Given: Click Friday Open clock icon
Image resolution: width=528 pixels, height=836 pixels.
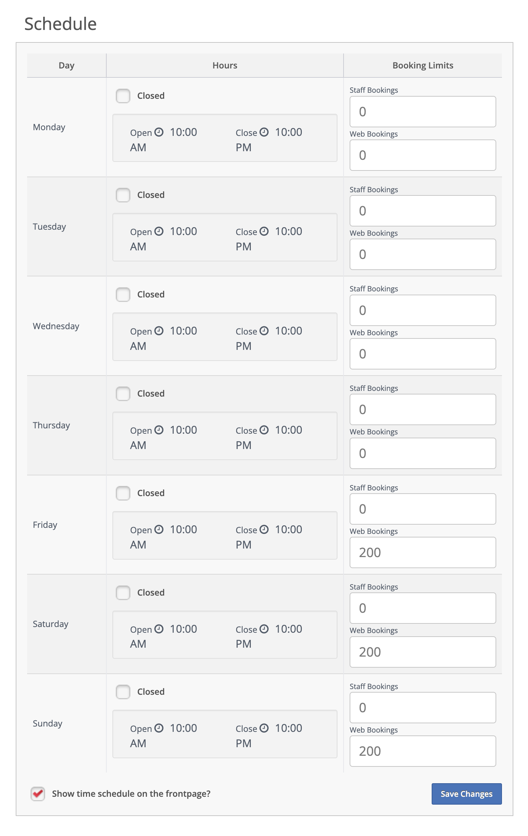Looking at the screenshot, I should click(159, 530).
